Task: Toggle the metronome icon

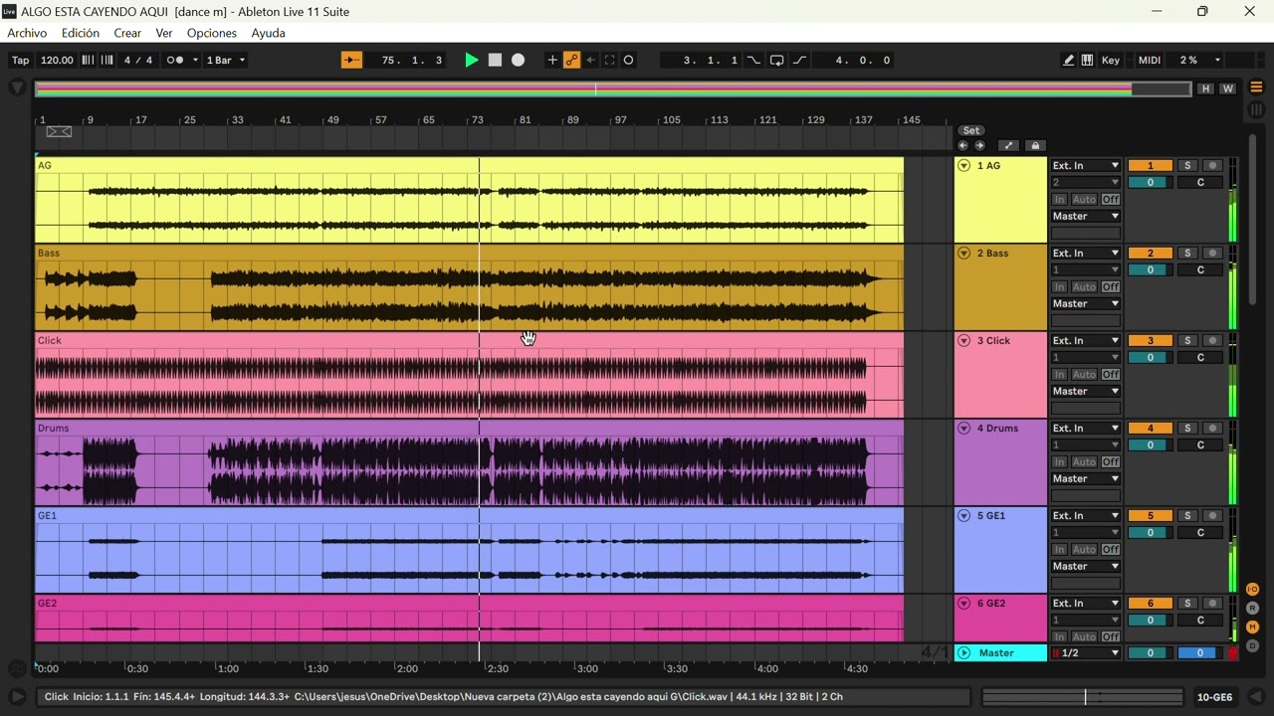Action: click(174, 61)
